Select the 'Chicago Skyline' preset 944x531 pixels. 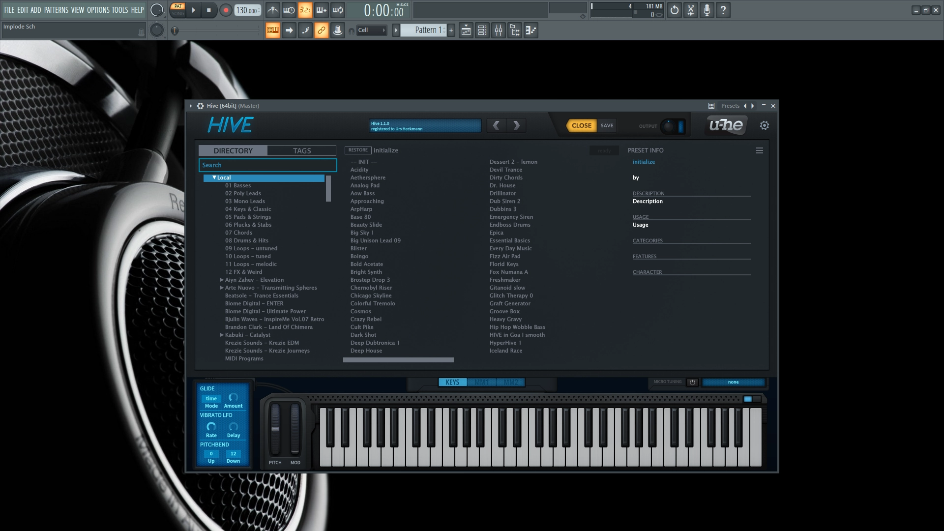(x=371, y=295)
